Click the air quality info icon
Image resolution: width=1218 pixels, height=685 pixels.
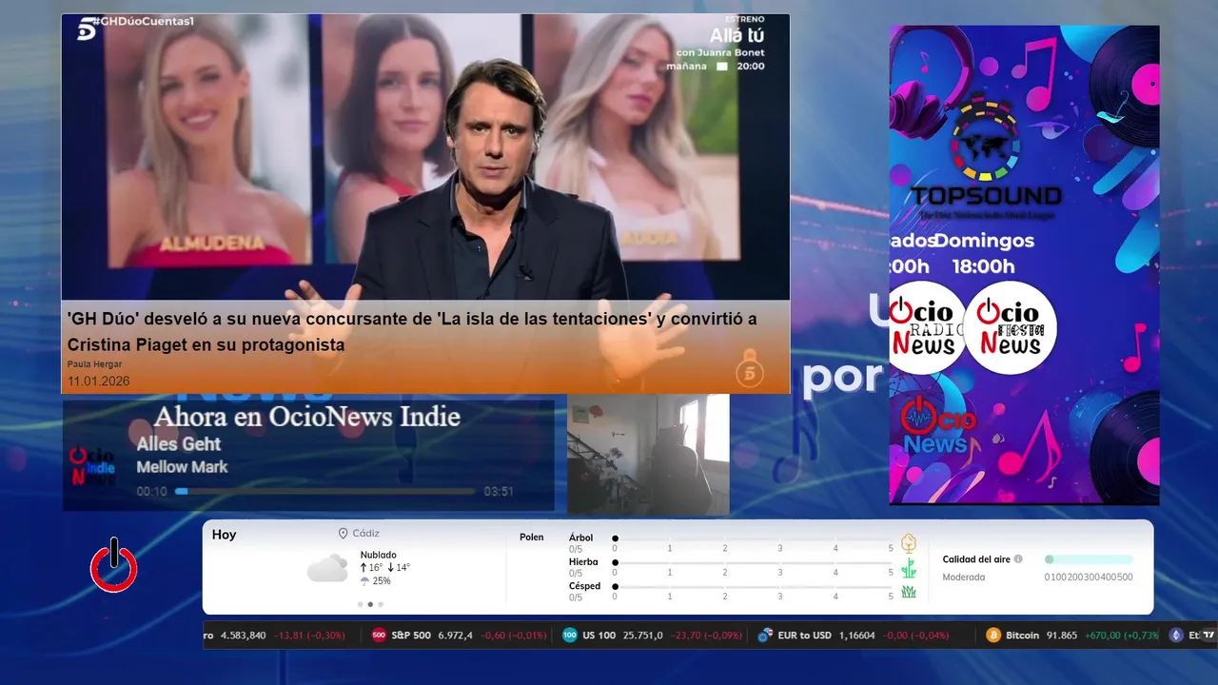coord(1018,559)
